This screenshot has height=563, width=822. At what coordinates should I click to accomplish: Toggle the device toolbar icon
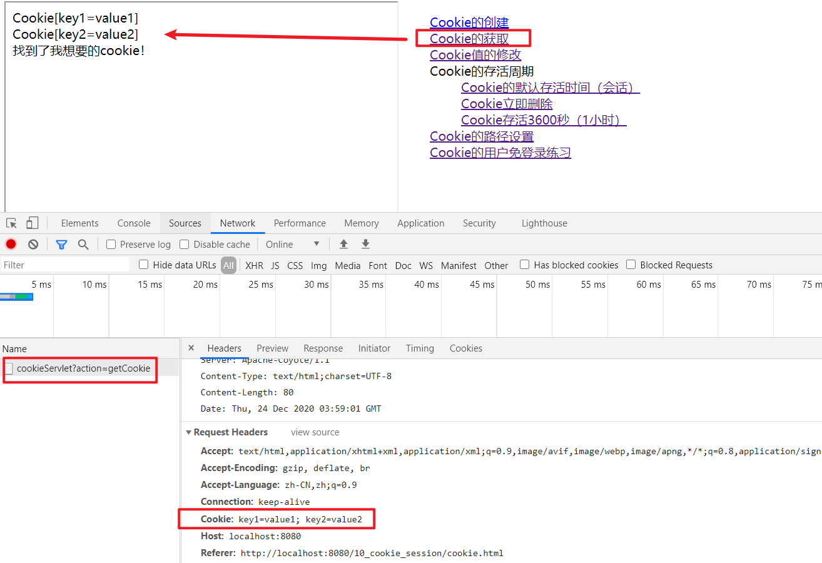point(33,223)
